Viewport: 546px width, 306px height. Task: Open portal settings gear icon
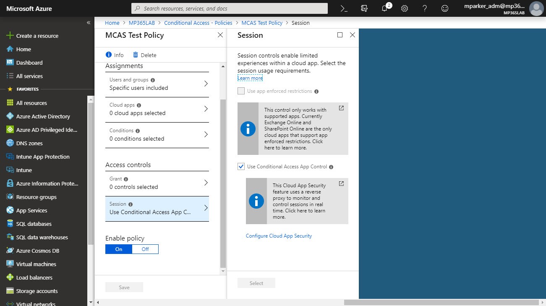tap(405, 8)
